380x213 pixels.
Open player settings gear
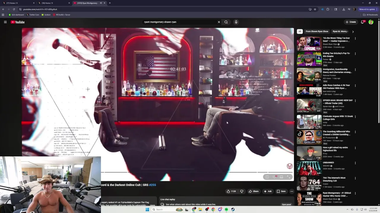(275, 177)
